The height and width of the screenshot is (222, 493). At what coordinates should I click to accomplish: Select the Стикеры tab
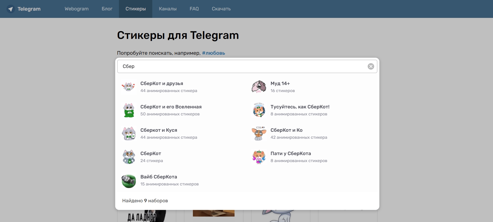136,9
